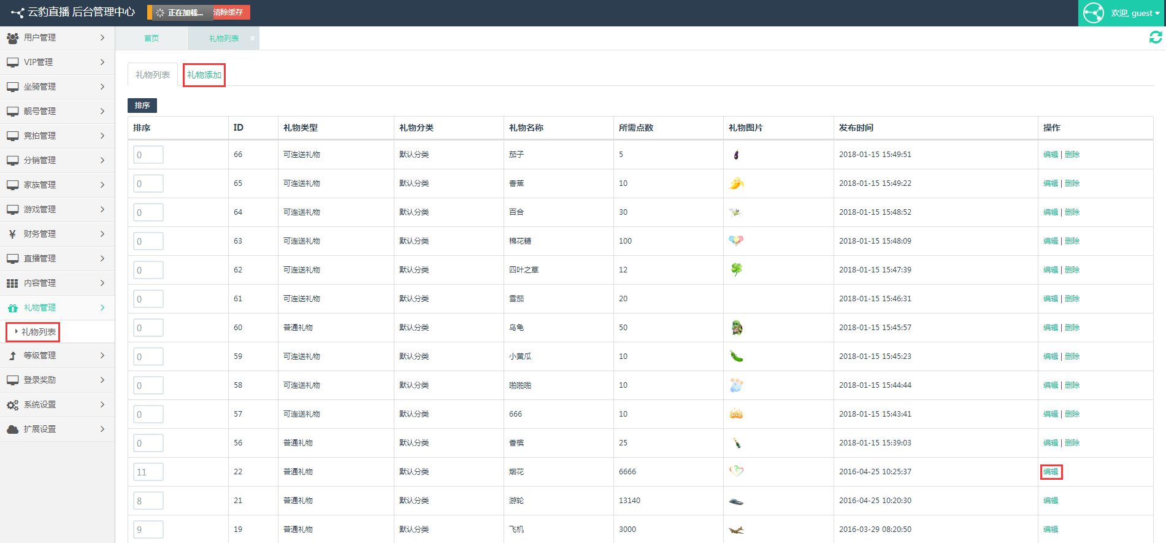Edit the 游轮 gift row
This screenshot has width=1166, height=543.
[x=1051, y=501]
